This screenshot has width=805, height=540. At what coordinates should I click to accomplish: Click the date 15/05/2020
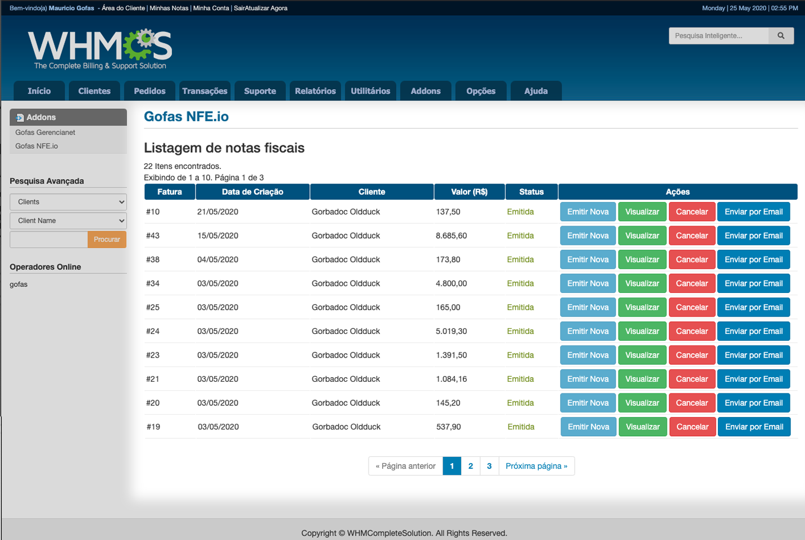click(x=218, y=236)
